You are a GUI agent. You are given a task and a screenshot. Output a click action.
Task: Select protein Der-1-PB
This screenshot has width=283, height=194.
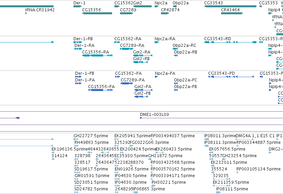click(78, 77)
